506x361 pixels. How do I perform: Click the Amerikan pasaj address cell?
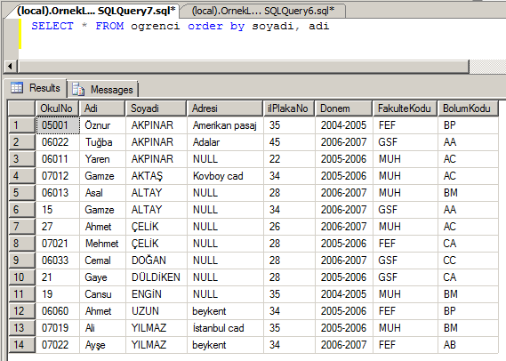pos(225,125)
